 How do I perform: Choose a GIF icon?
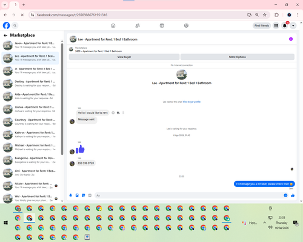pyautogui.click(x=90, y=195)
